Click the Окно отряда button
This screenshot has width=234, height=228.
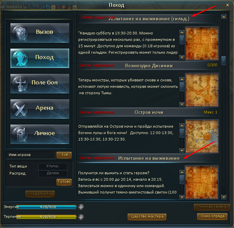point(212,217)
